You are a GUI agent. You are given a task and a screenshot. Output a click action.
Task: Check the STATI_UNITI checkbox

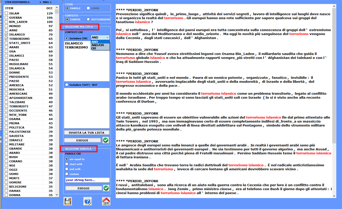(x=6, y=43)
